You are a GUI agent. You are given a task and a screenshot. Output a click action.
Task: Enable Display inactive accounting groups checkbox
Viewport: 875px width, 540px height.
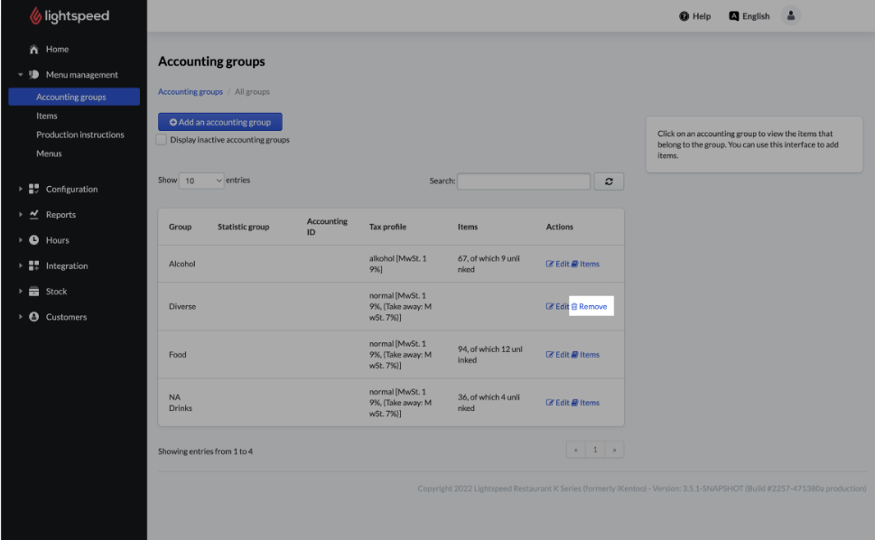click(x=162, y=140)
